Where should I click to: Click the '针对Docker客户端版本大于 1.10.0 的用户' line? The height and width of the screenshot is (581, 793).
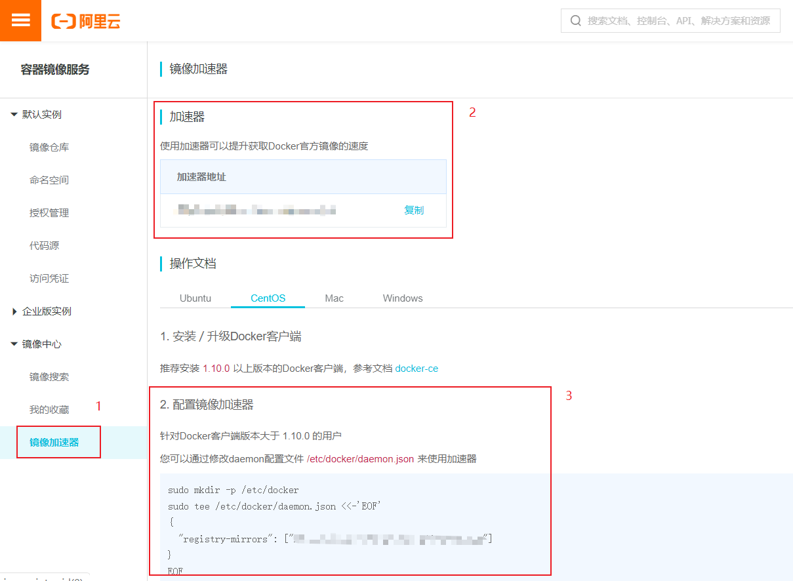click(251, 436)
